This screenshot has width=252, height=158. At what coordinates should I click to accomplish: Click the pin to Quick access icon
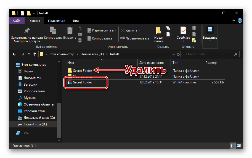coord(27,30)
